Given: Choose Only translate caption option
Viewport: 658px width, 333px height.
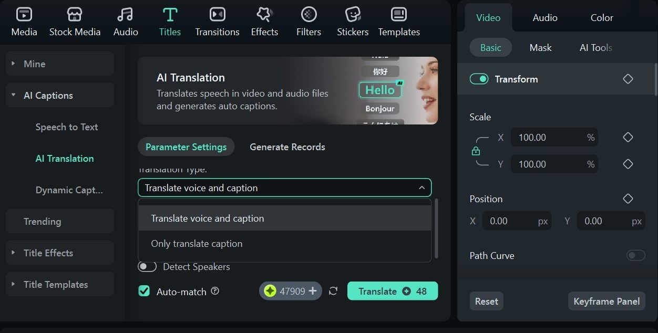Looking at the screenshot, I should point(284,243).
